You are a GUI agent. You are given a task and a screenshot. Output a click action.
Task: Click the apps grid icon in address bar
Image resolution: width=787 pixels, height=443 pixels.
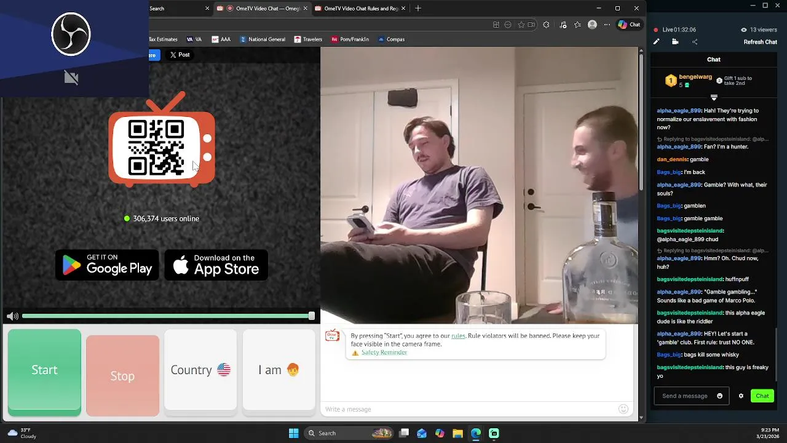click(496, 25)
